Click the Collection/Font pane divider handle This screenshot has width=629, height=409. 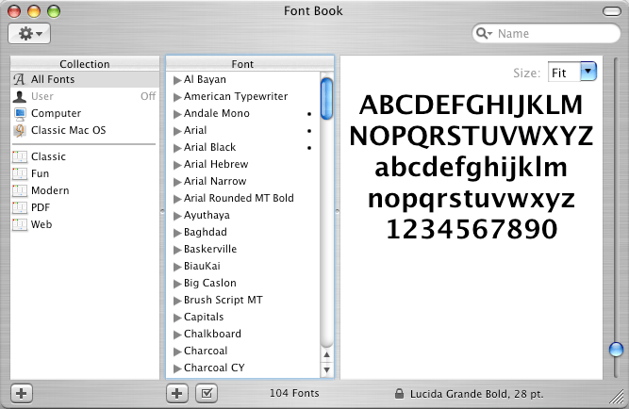(x=162, y=211)
